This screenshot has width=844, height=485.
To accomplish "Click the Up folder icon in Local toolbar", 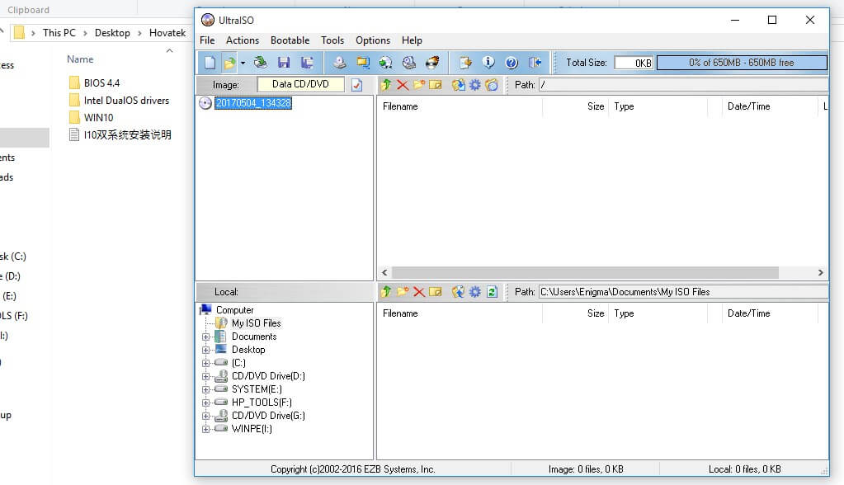I will point(386,292).
